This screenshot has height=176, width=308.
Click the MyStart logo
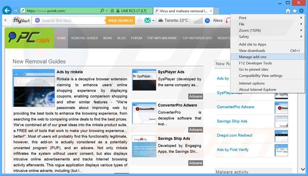point(21,20)
